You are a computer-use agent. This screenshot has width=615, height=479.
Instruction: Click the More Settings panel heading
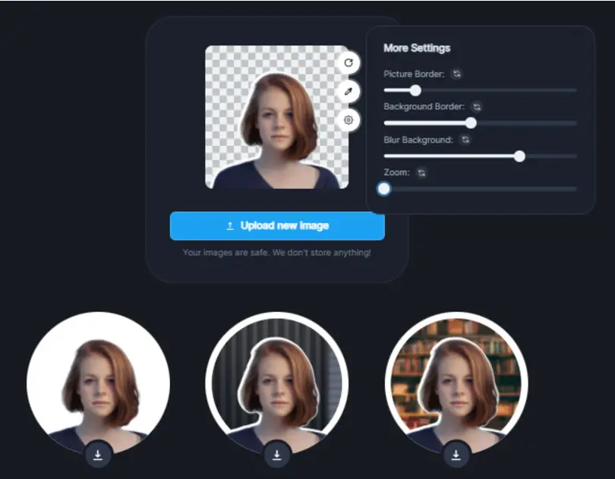point(417,48)
